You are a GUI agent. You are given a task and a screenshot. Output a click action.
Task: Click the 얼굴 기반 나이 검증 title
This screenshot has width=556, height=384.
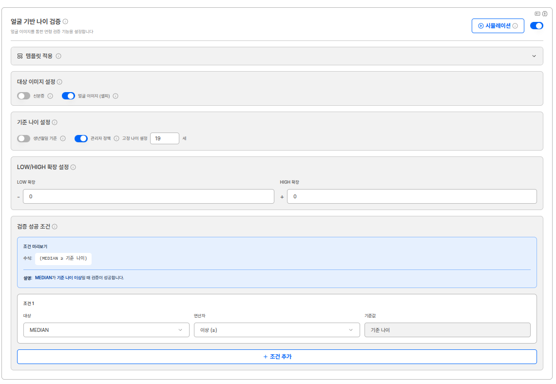(36, 21)
